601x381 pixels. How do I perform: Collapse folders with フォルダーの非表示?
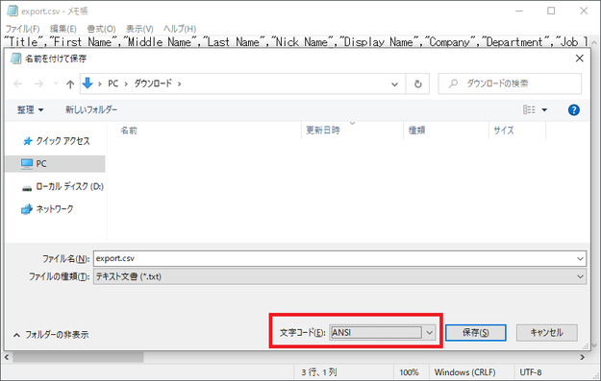(51, 335)
